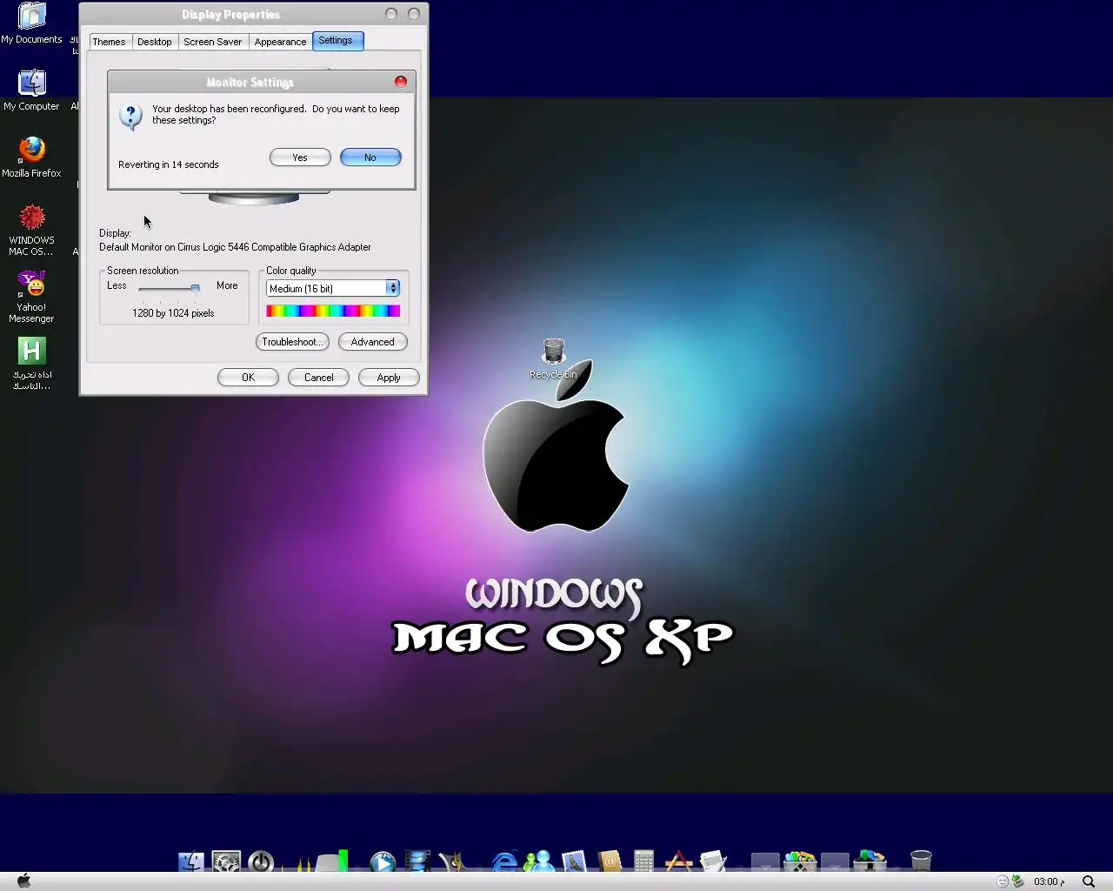This screenshot has height=891, width=1113.
Task: Open the My Documents desktop icon
Action: pyautogui.click(x=32, y=23)
